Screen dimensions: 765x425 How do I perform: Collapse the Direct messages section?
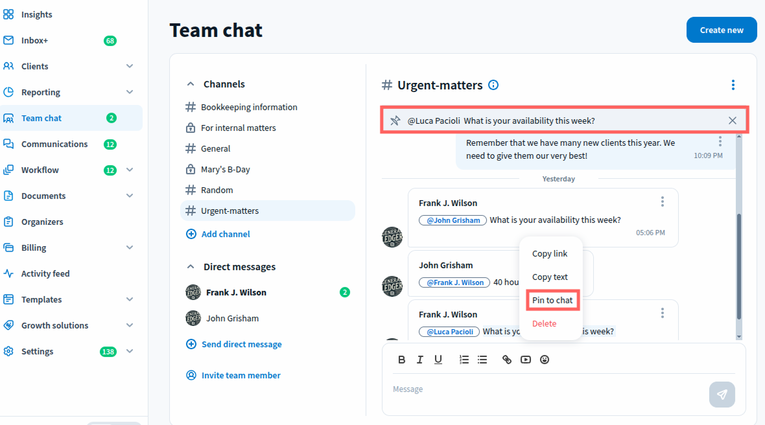[191, 267]
